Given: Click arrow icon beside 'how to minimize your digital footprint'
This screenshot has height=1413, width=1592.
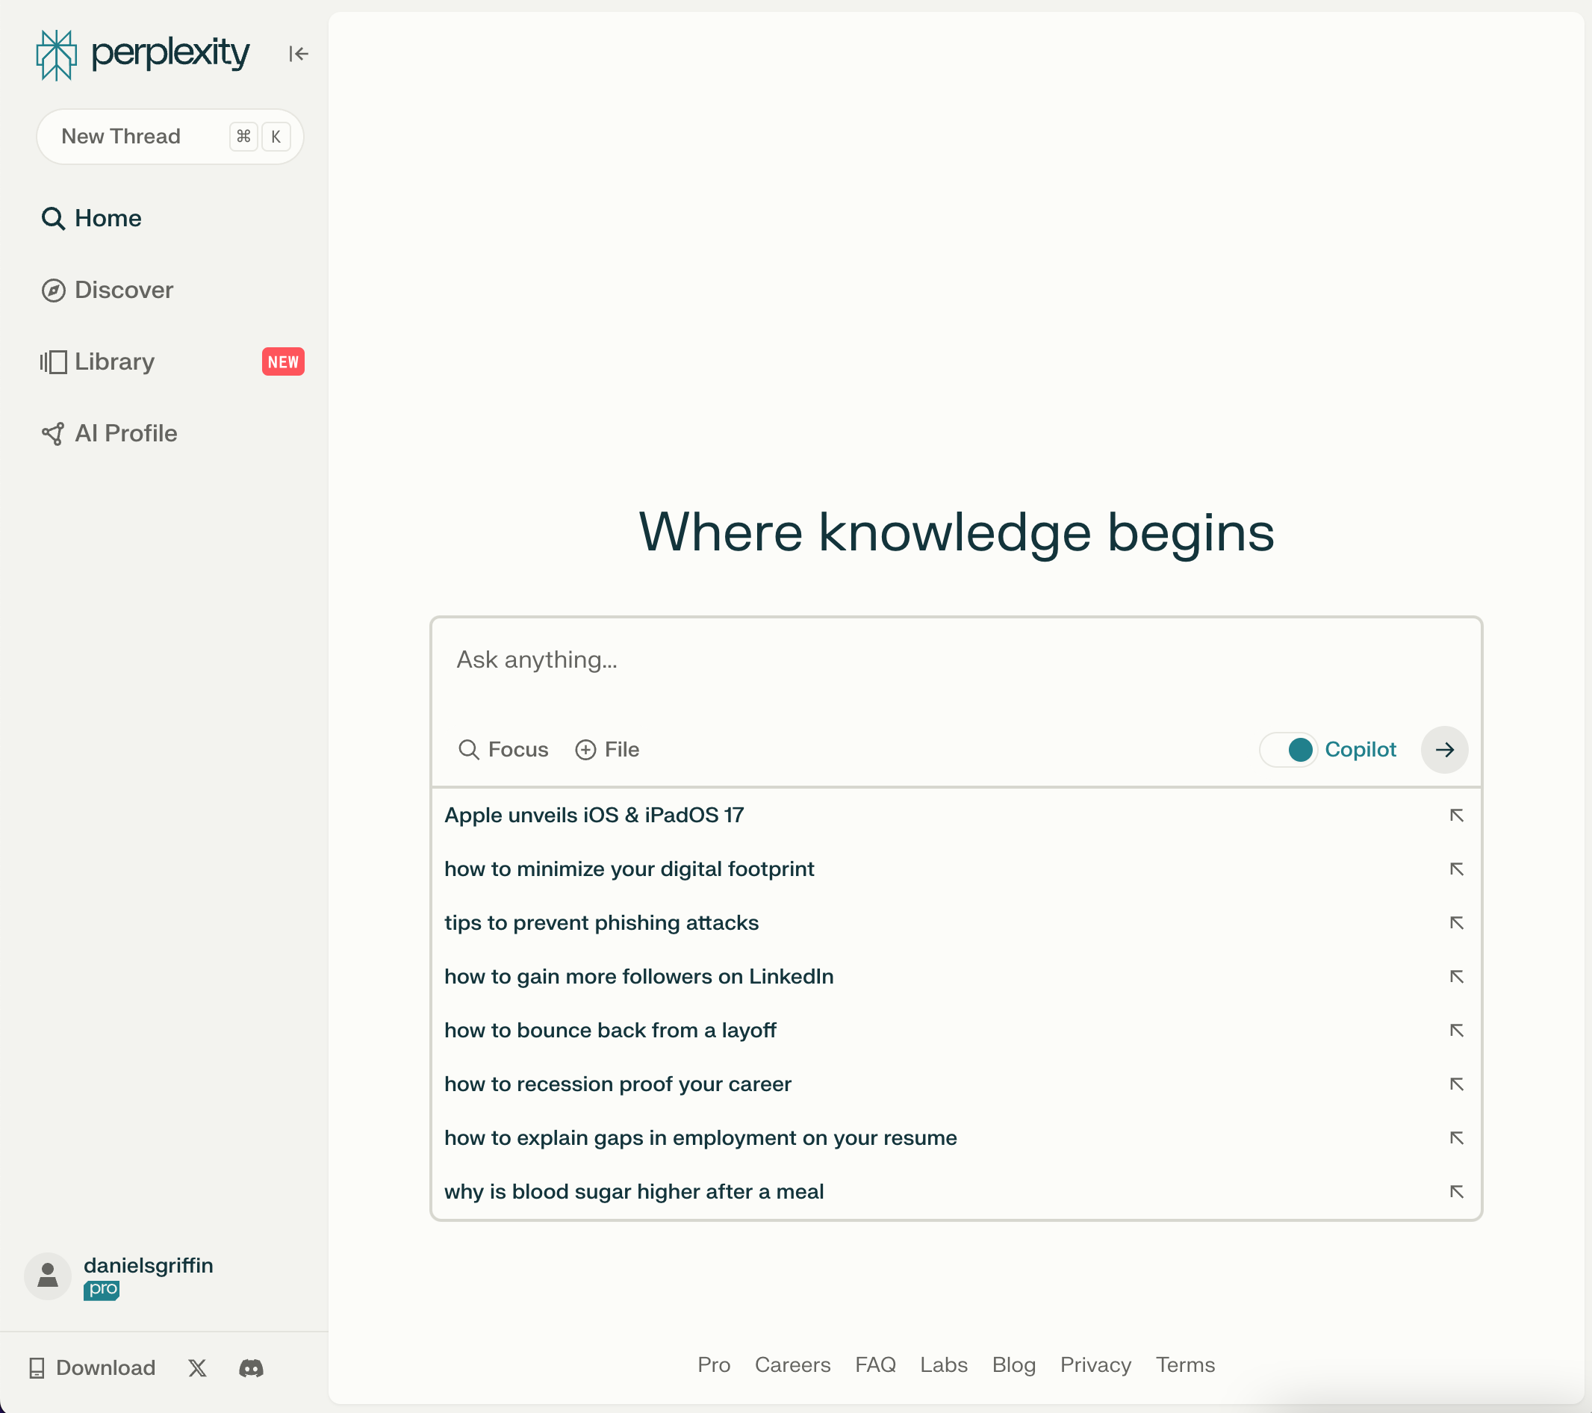Looking at the screenshot, I should (1457, 869).
